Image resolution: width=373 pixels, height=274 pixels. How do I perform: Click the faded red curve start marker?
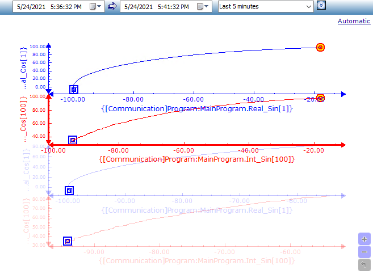click(68, 241)
